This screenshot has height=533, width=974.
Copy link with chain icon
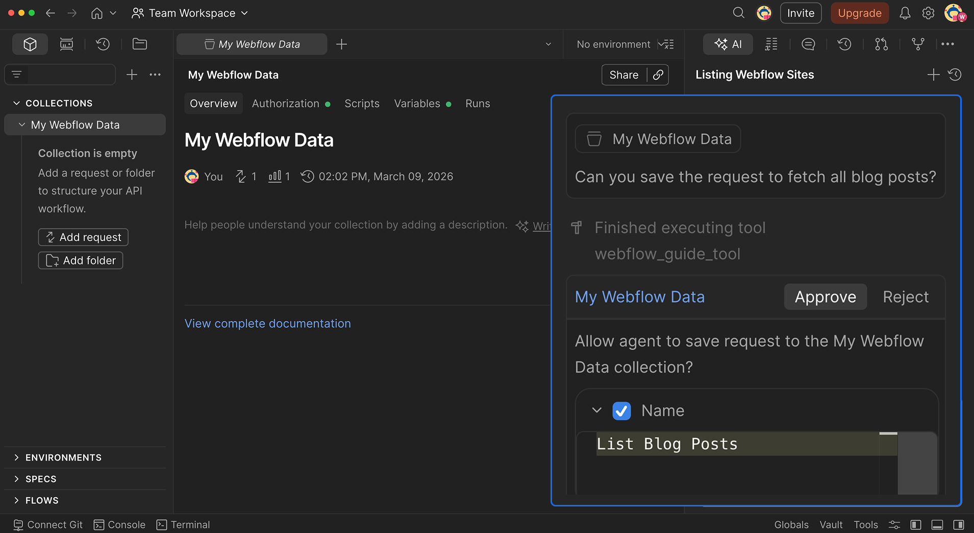(658, 75)
